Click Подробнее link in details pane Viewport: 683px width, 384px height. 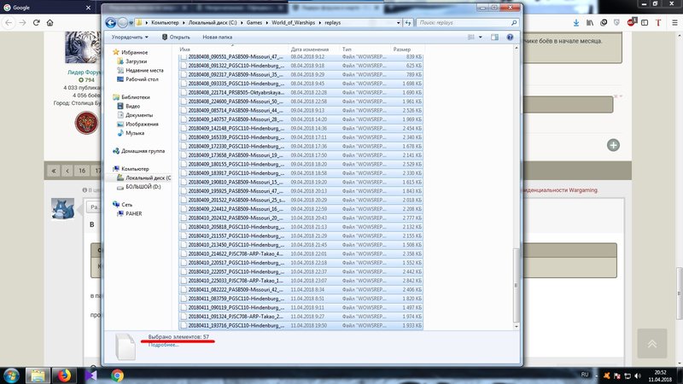(162, 345)
